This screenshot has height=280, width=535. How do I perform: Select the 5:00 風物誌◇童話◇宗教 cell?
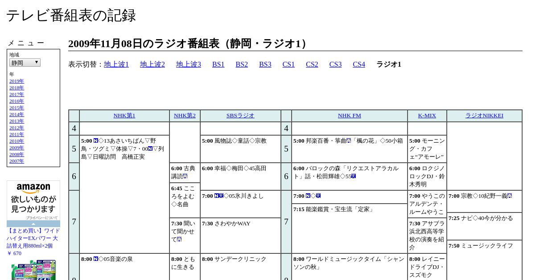240,149
